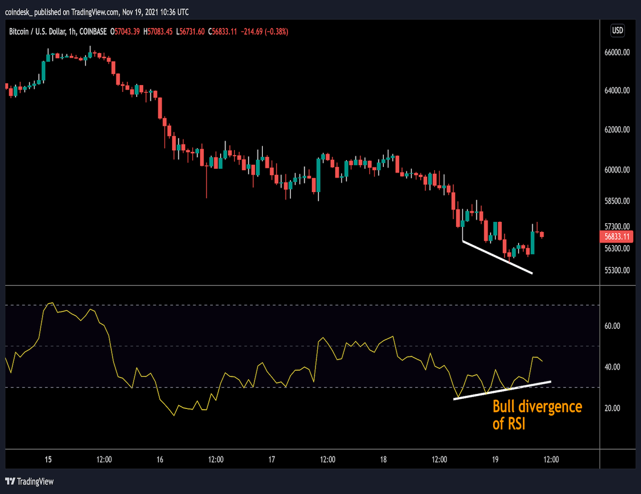Click the date label 17 on time axis
Screen dimensions: 641x494
272,459
